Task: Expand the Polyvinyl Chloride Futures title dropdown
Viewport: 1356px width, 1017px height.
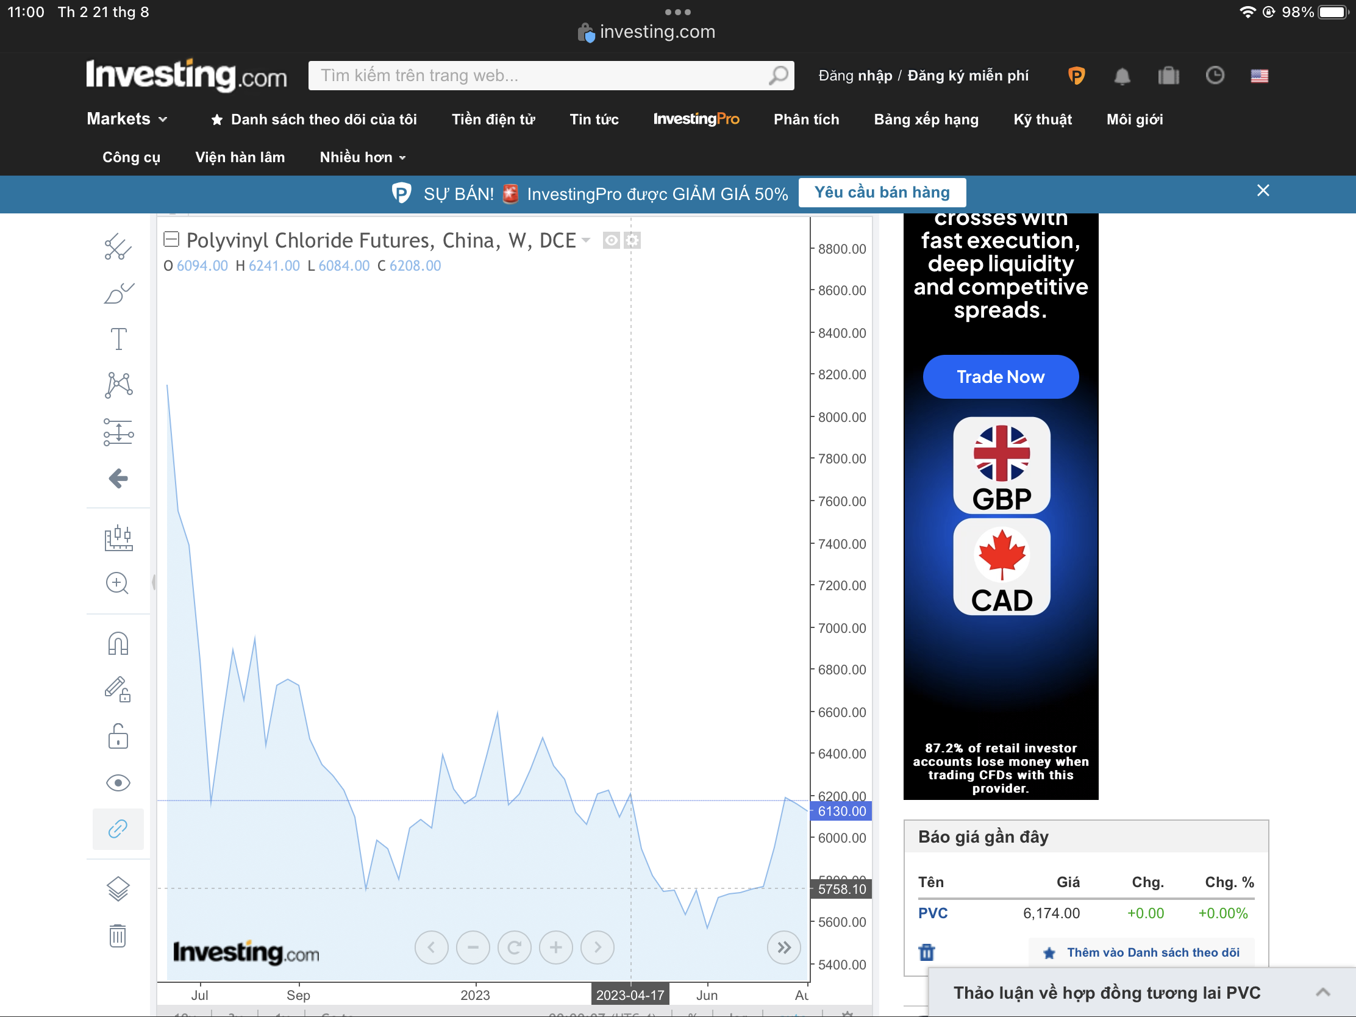Action: click(x=586, y=240)
